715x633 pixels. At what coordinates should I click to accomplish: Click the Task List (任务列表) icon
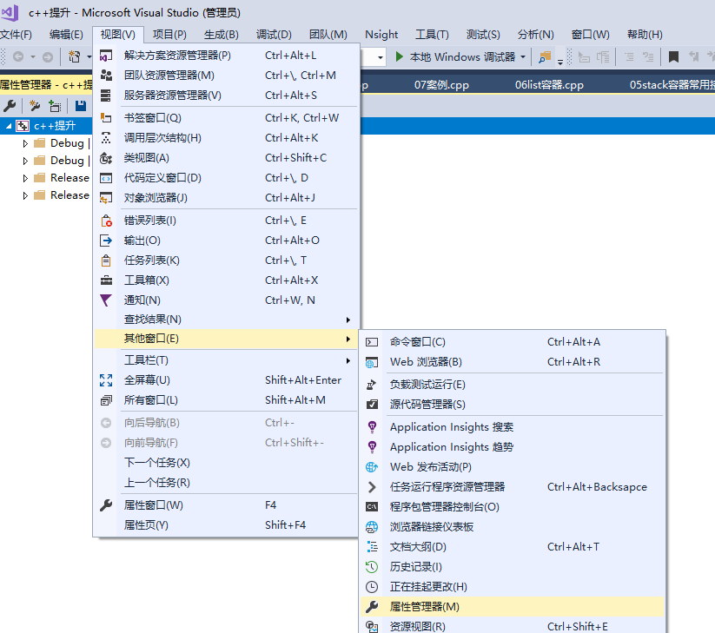click(x=106, y=260)
